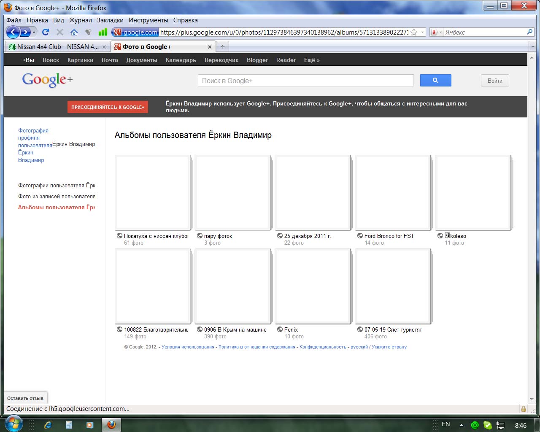Open the URL bar history dropdown

(x=422, y=32)
